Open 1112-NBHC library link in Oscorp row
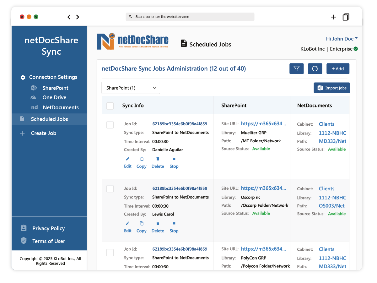Screen dimensions: 377x283 (332, 198)
